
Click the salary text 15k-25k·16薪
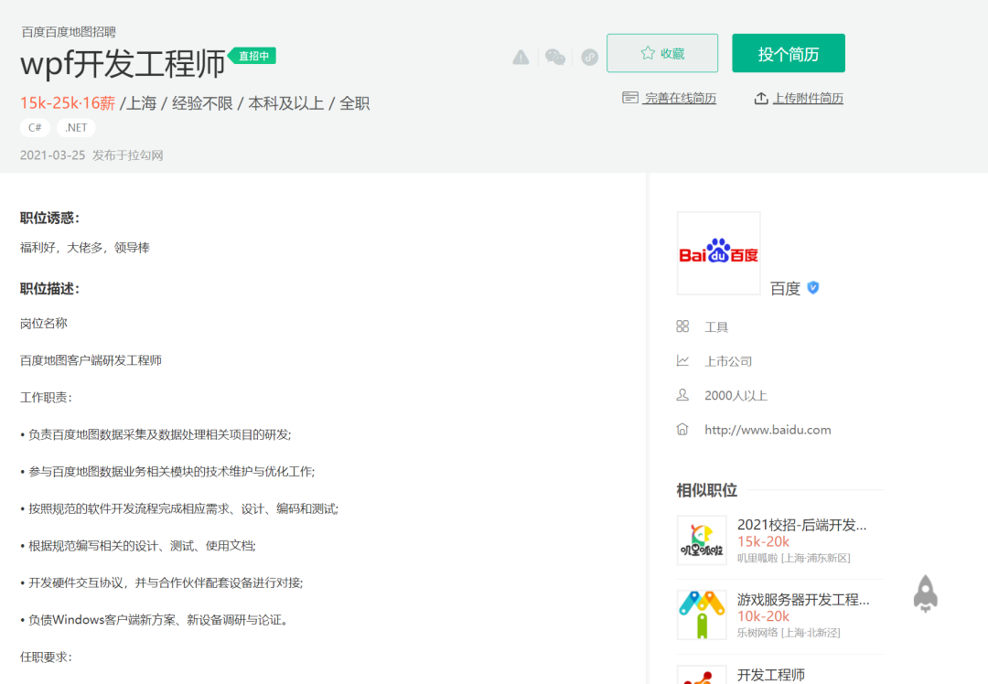(68, 103)
